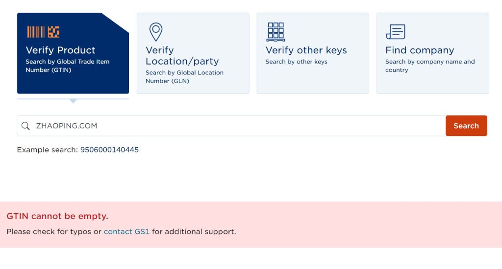Click the location pin icon
502x269 pixels.
156,32
